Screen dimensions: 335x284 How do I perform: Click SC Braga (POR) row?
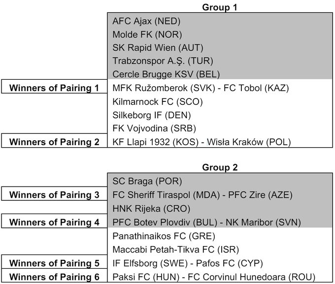(x=147, y=181)
